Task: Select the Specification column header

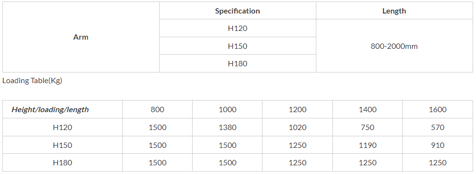Action: tap(238, 11)
